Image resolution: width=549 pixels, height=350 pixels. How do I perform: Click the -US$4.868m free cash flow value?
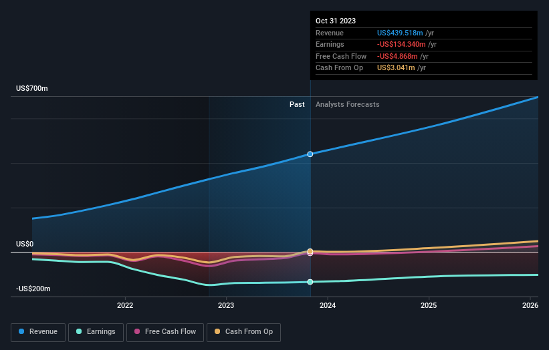click(397, 56)
